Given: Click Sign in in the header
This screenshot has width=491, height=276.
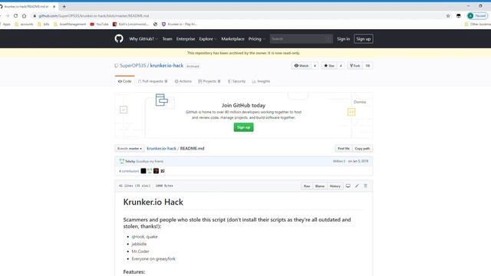Looking at the screenshot, I should tap(343, 39).
